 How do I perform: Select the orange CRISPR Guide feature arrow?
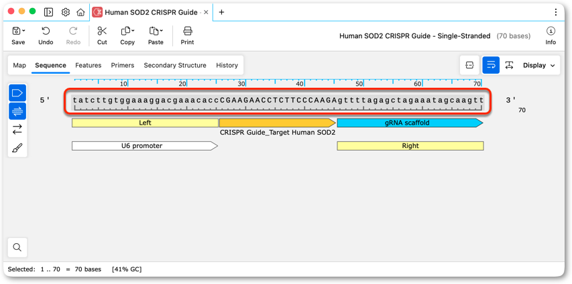(x=277, y=123)
